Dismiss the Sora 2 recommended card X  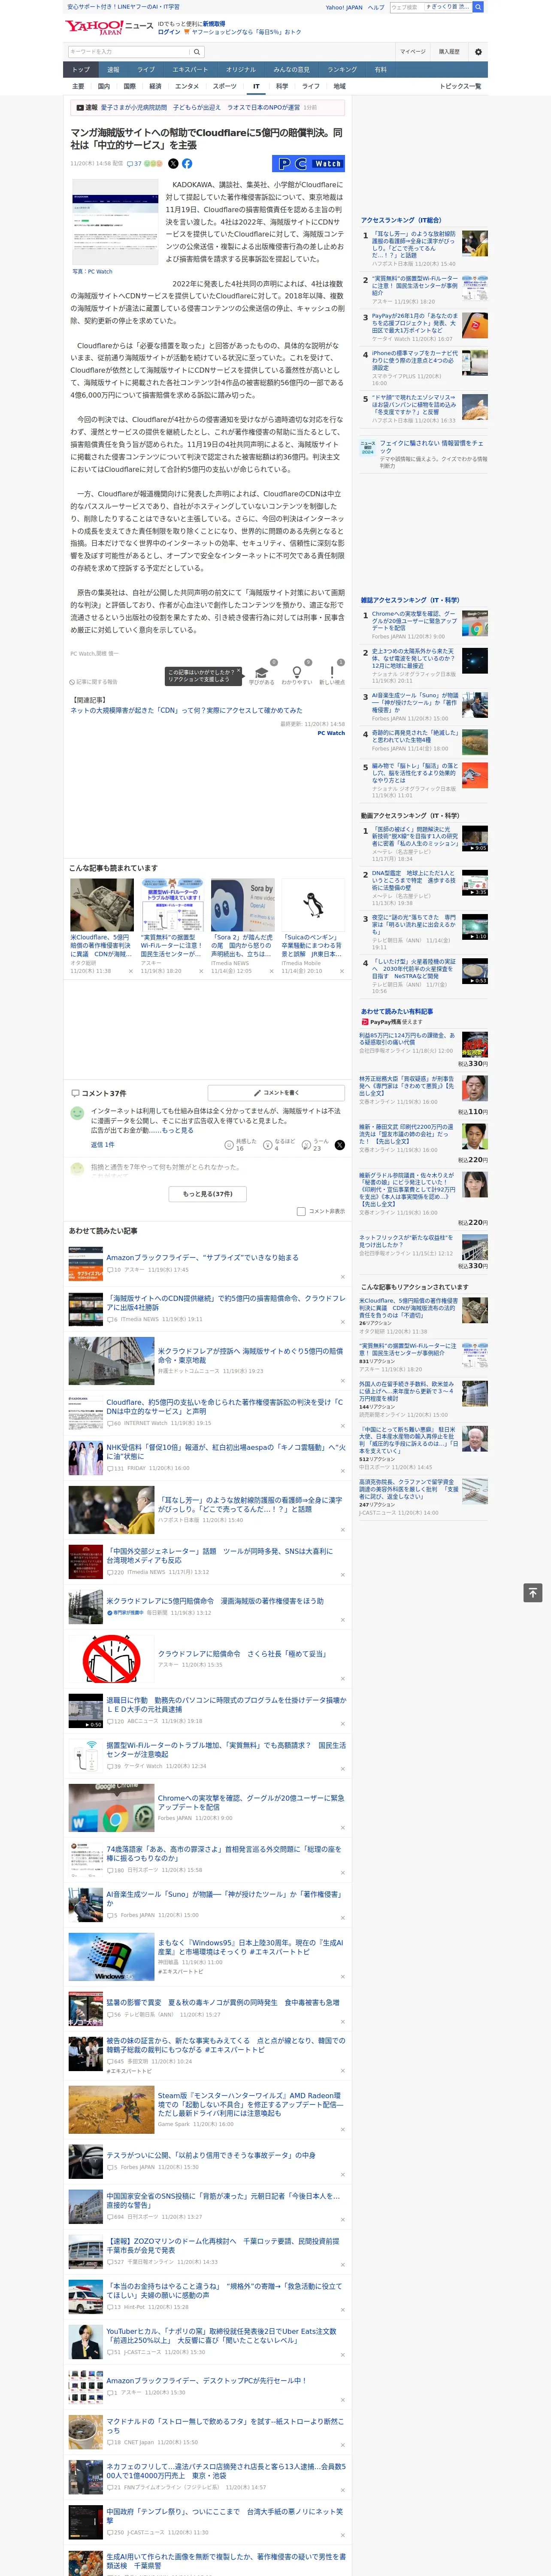(x=272, y=971)
